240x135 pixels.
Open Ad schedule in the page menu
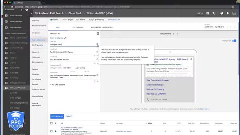click(37, 79)
